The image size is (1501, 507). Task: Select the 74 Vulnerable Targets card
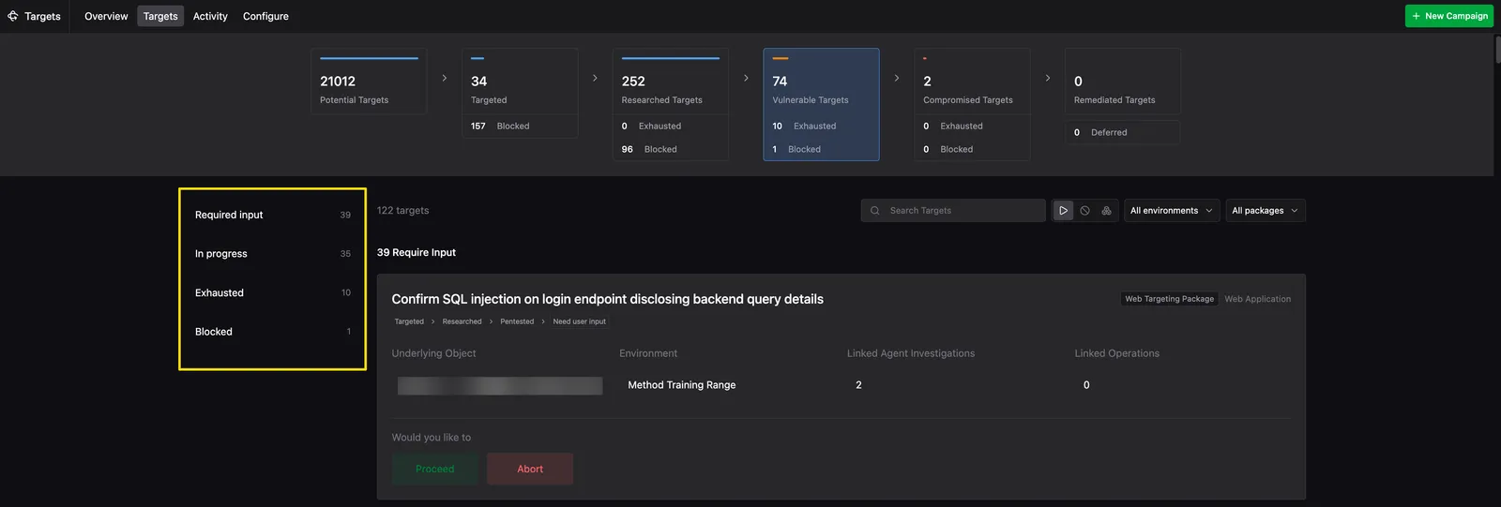click(x=821, y=82)
